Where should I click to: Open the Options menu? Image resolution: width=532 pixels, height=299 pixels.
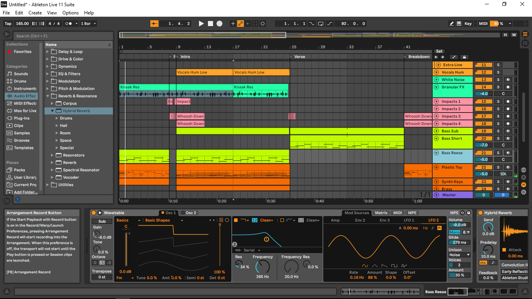point(70,13)
